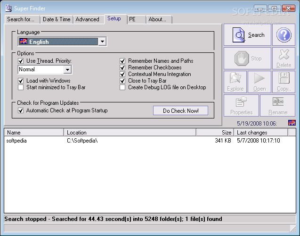Toggle Remember Names and Paths
This screenshot has width=300, height=236.
(x=122, y=61)
